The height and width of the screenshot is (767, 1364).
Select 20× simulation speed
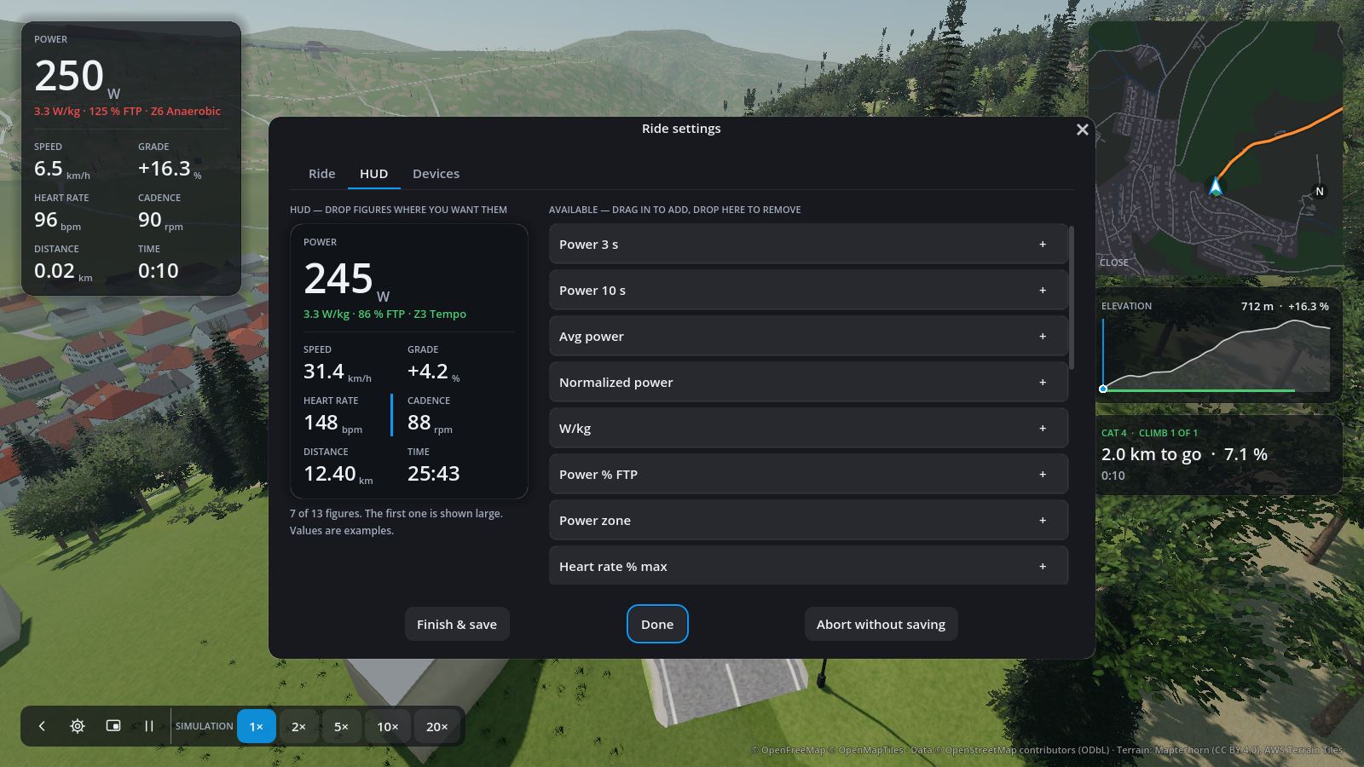point(437,726)
